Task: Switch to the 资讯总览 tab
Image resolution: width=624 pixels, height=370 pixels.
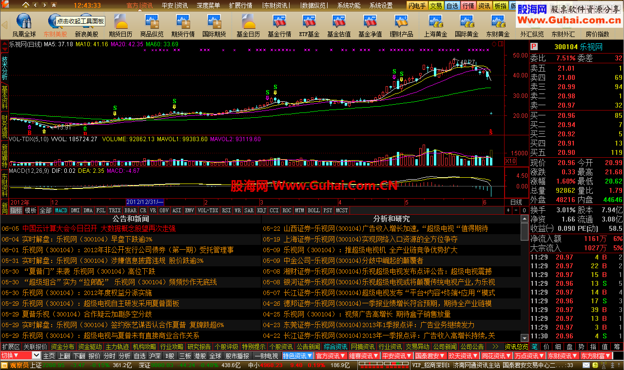Action: click(516, 347)
